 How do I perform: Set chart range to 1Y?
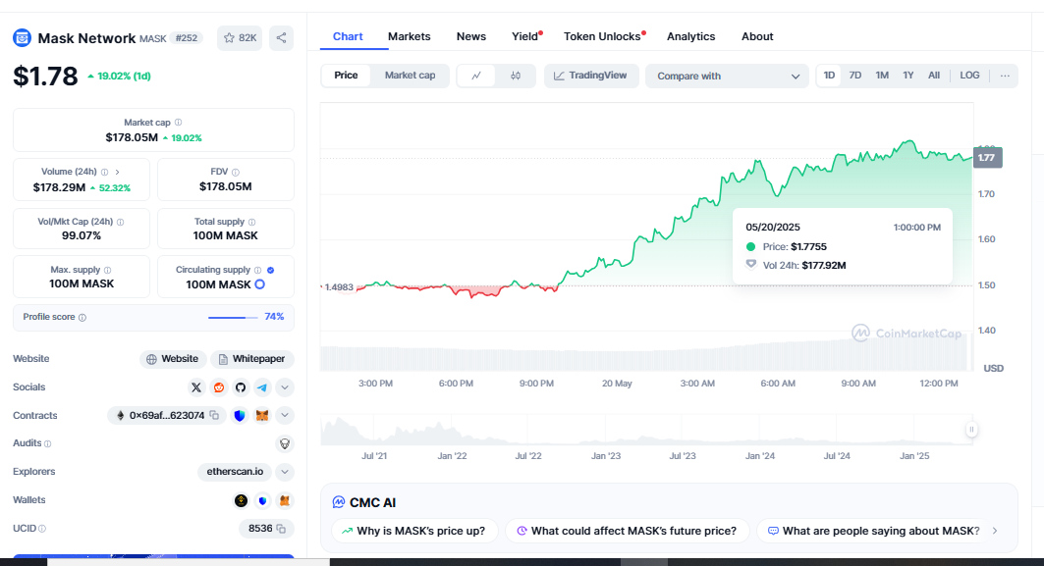pos(908,76)
